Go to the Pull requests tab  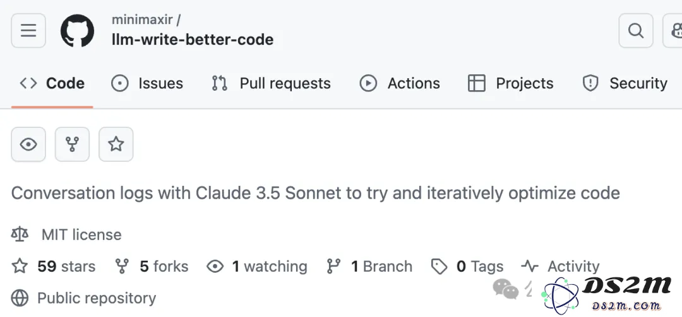tap(271, 83)
